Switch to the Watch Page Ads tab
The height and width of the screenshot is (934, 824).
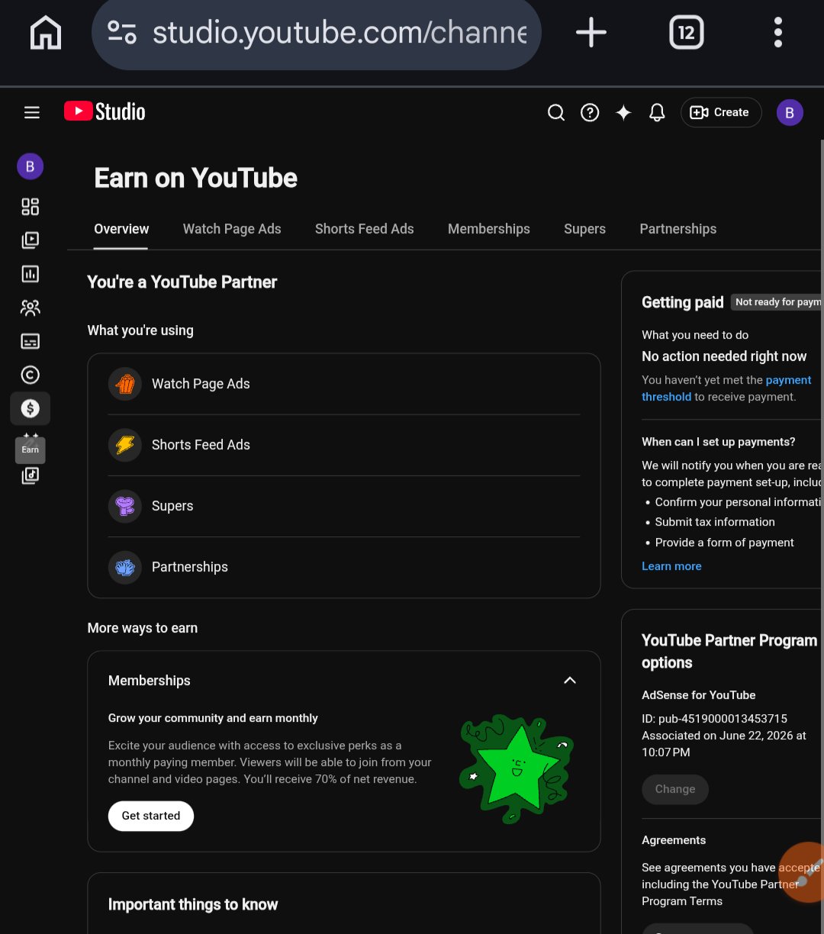point(232,229)
